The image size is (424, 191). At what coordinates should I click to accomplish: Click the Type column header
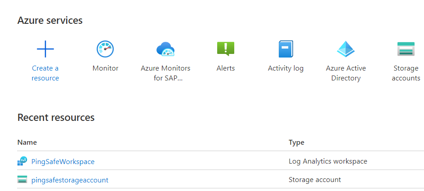(x=296, y=142)
